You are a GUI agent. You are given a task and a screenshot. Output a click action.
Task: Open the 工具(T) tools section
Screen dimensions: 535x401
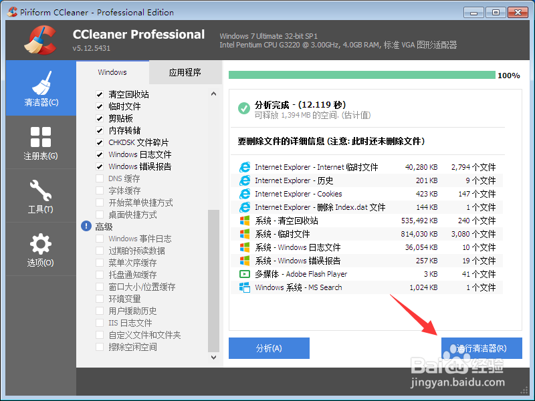tap(41, 196)
